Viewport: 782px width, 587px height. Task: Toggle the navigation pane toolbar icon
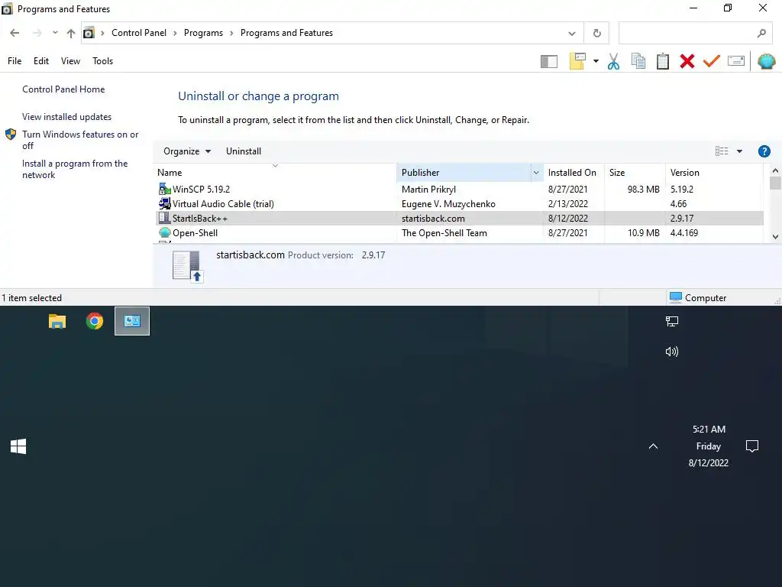click(548, 61)
